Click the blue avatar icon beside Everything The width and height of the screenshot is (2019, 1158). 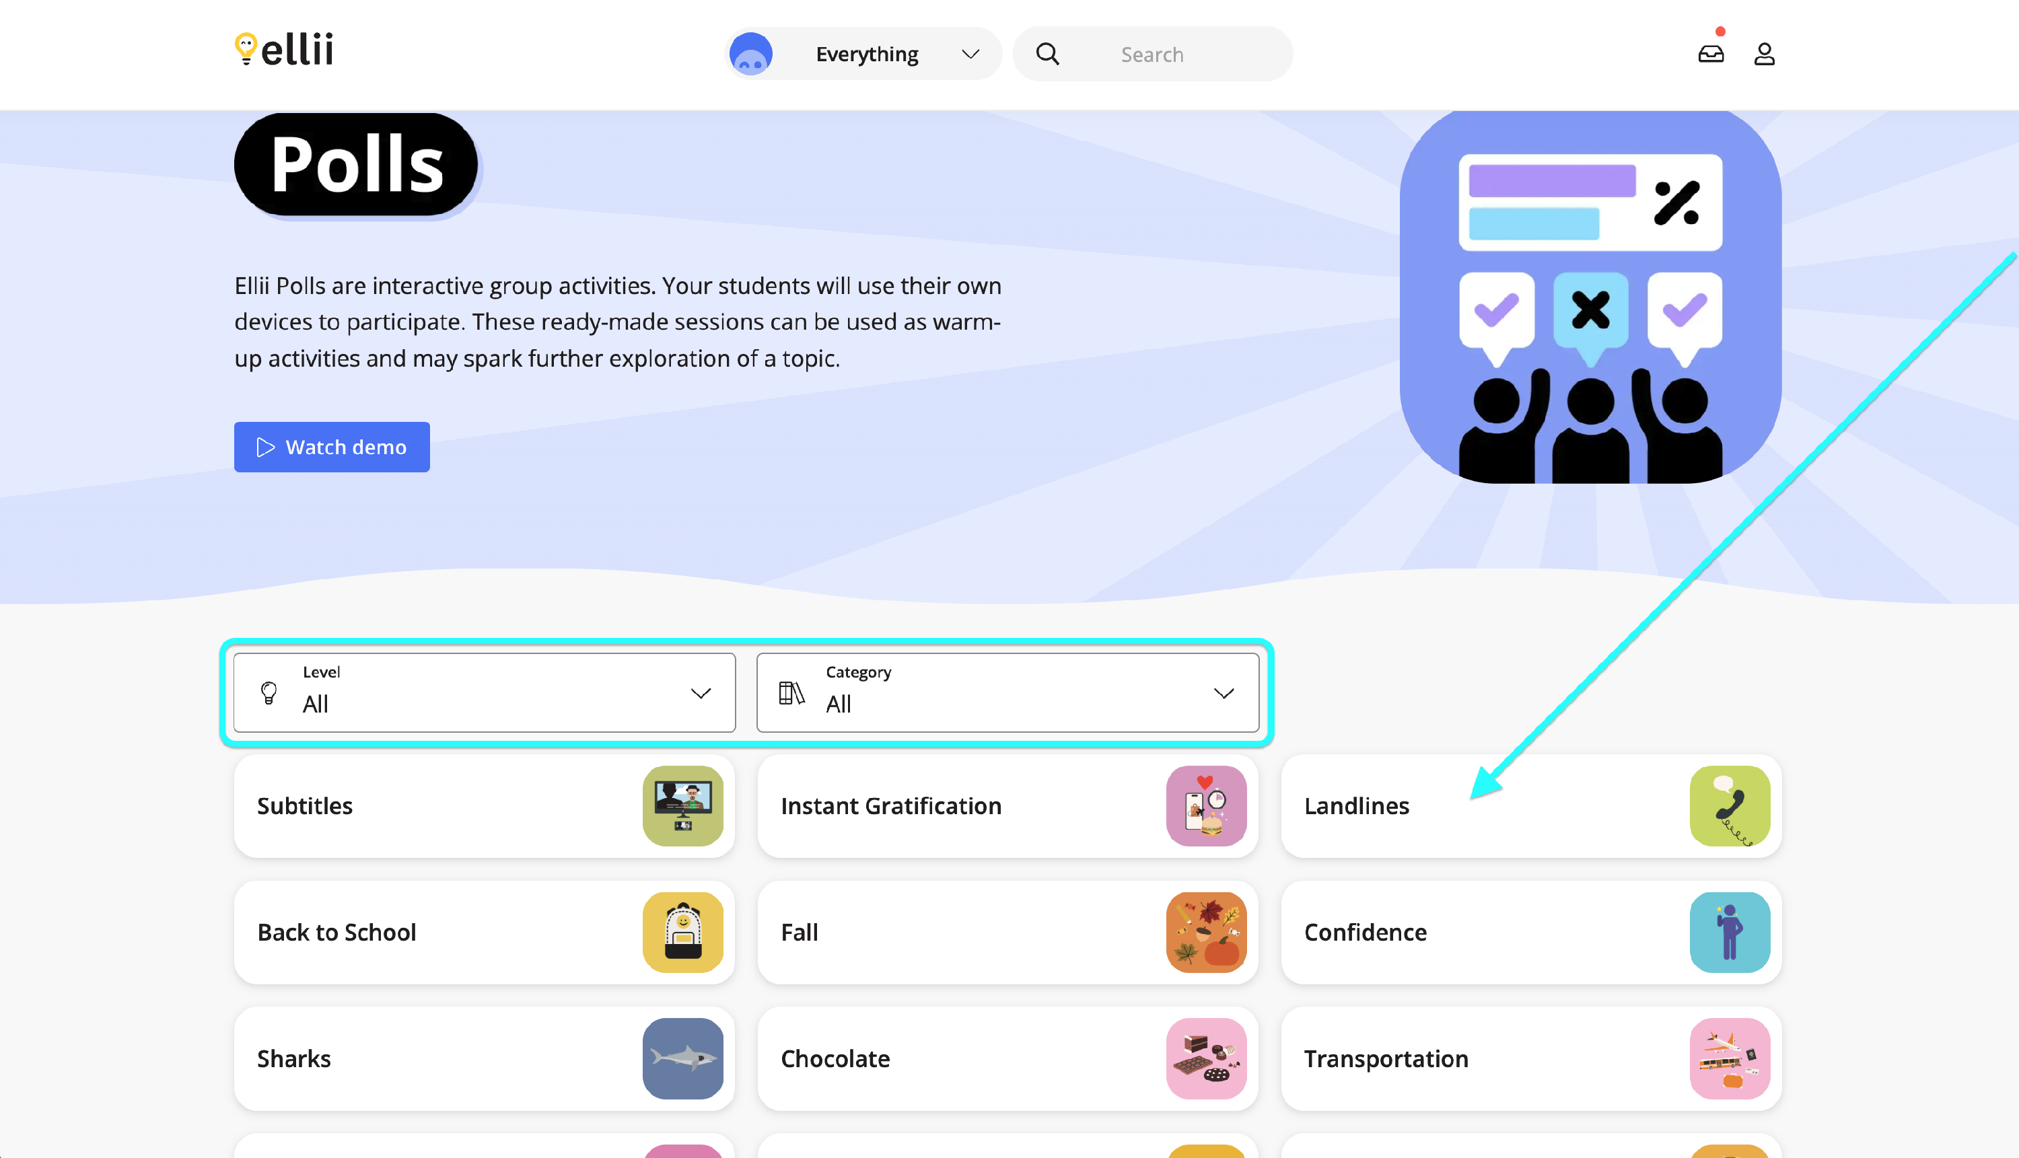(x=750, y=54)
